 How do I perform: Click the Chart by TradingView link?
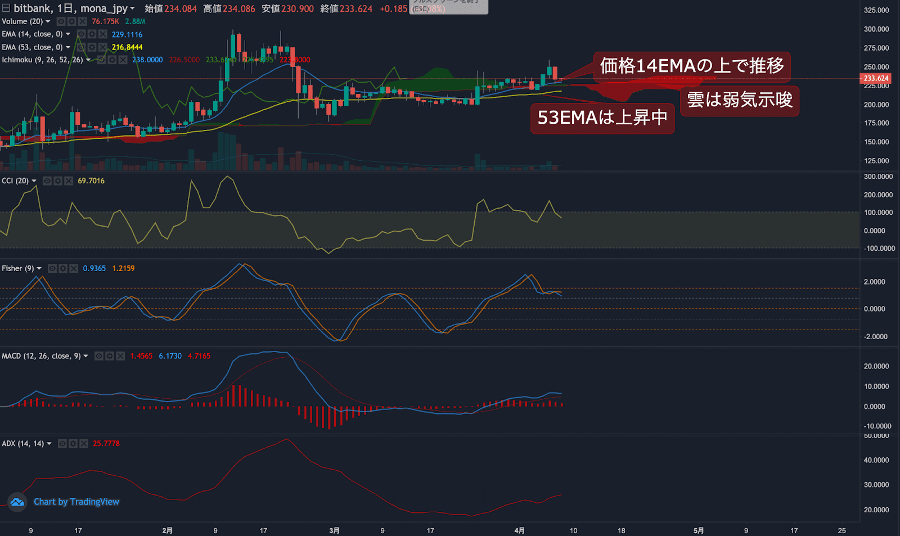(x=76, y=502)
